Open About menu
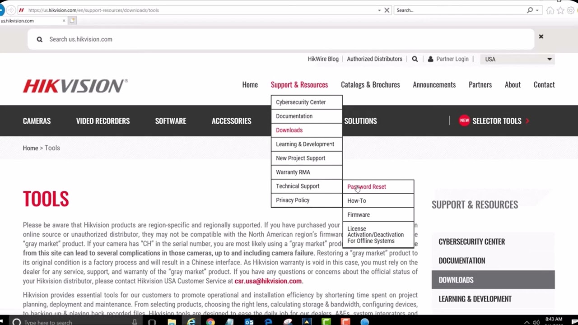 point(513,85)
